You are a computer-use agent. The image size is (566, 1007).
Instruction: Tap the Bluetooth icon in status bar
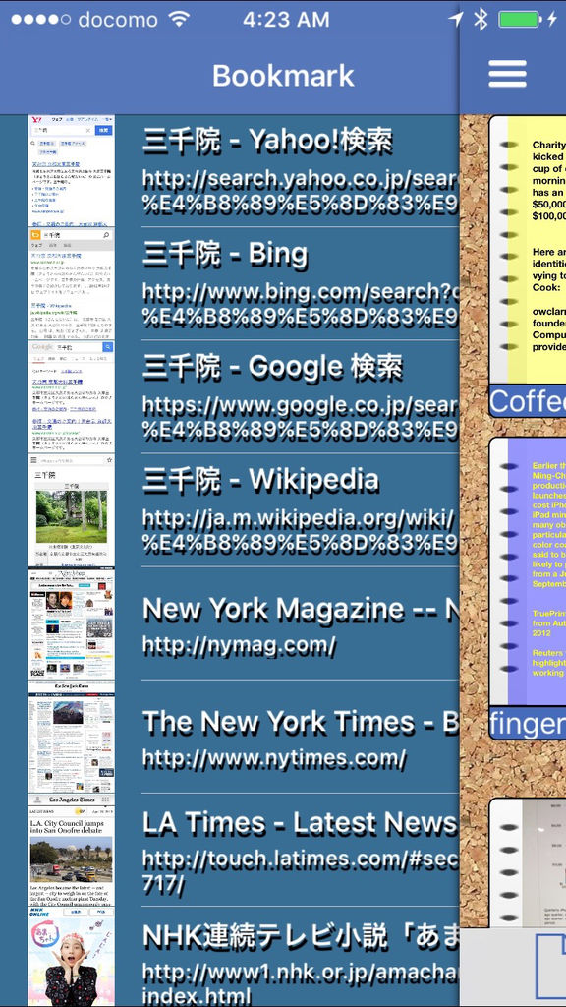(x=480, y=20)
